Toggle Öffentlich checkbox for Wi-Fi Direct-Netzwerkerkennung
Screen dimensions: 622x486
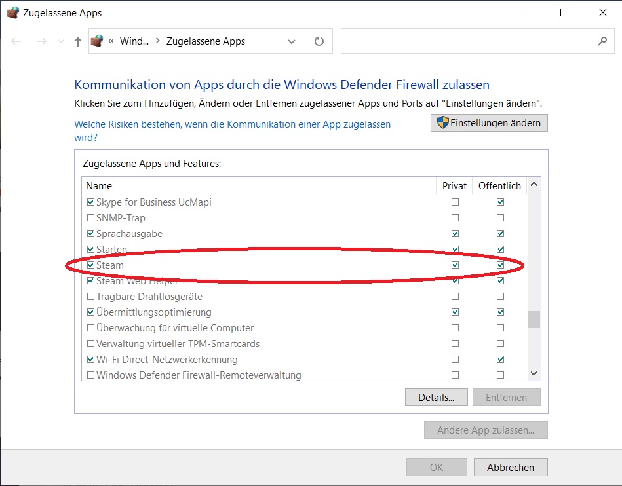click(x=500, y=359)
